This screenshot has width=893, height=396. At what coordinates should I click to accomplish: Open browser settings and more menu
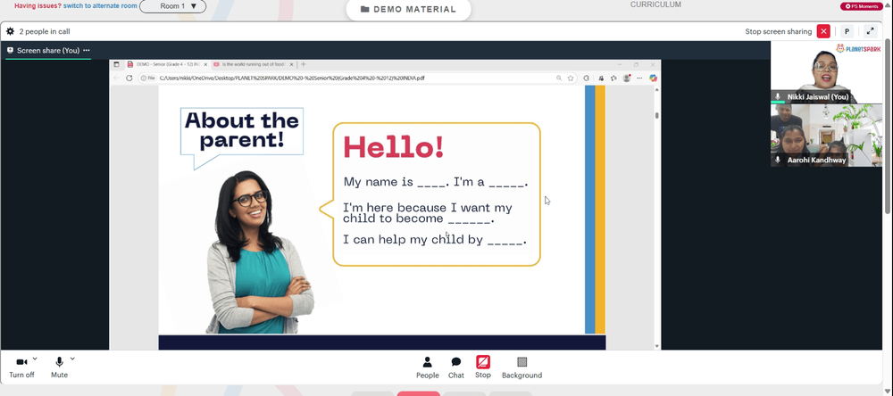[639, 78]
